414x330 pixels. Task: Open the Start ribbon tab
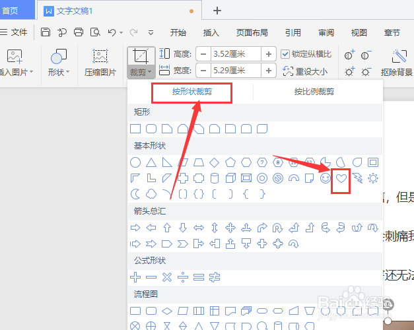point(178,33)
